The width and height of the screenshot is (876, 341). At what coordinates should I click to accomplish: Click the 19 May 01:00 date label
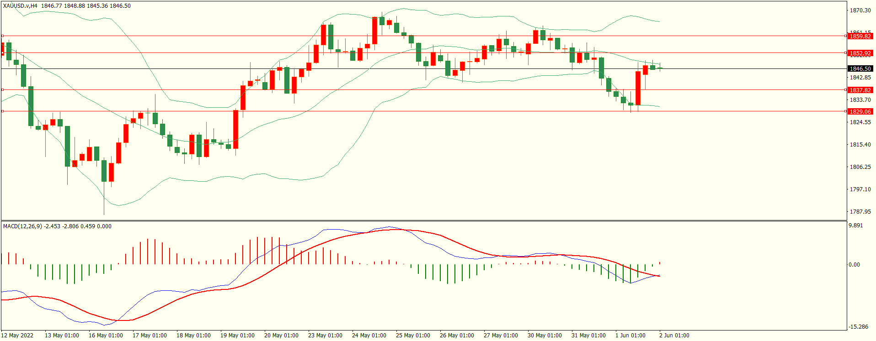[237, 335]
